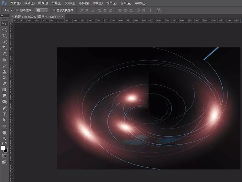Choose the Eyedropper tool
Image resolution: width=242 pixels, height=182 pixels.
[5, 53]
